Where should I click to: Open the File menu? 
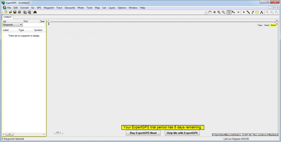(9, 8)
